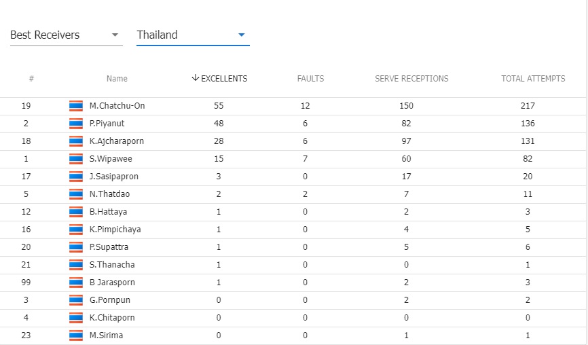The image size is (588, 345).
Task: Sort by TOTAL ATTEMPTS column header
Action: tap(533, 79)
